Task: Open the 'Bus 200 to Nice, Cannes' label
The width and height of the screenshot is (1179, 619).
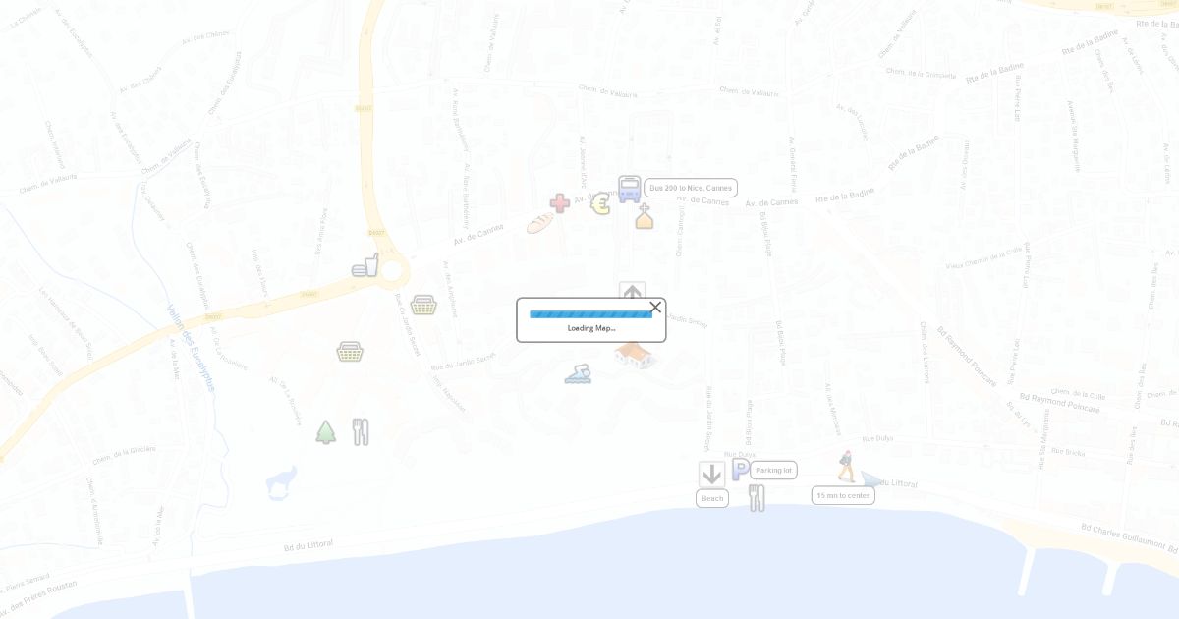Action: [691, 188]
